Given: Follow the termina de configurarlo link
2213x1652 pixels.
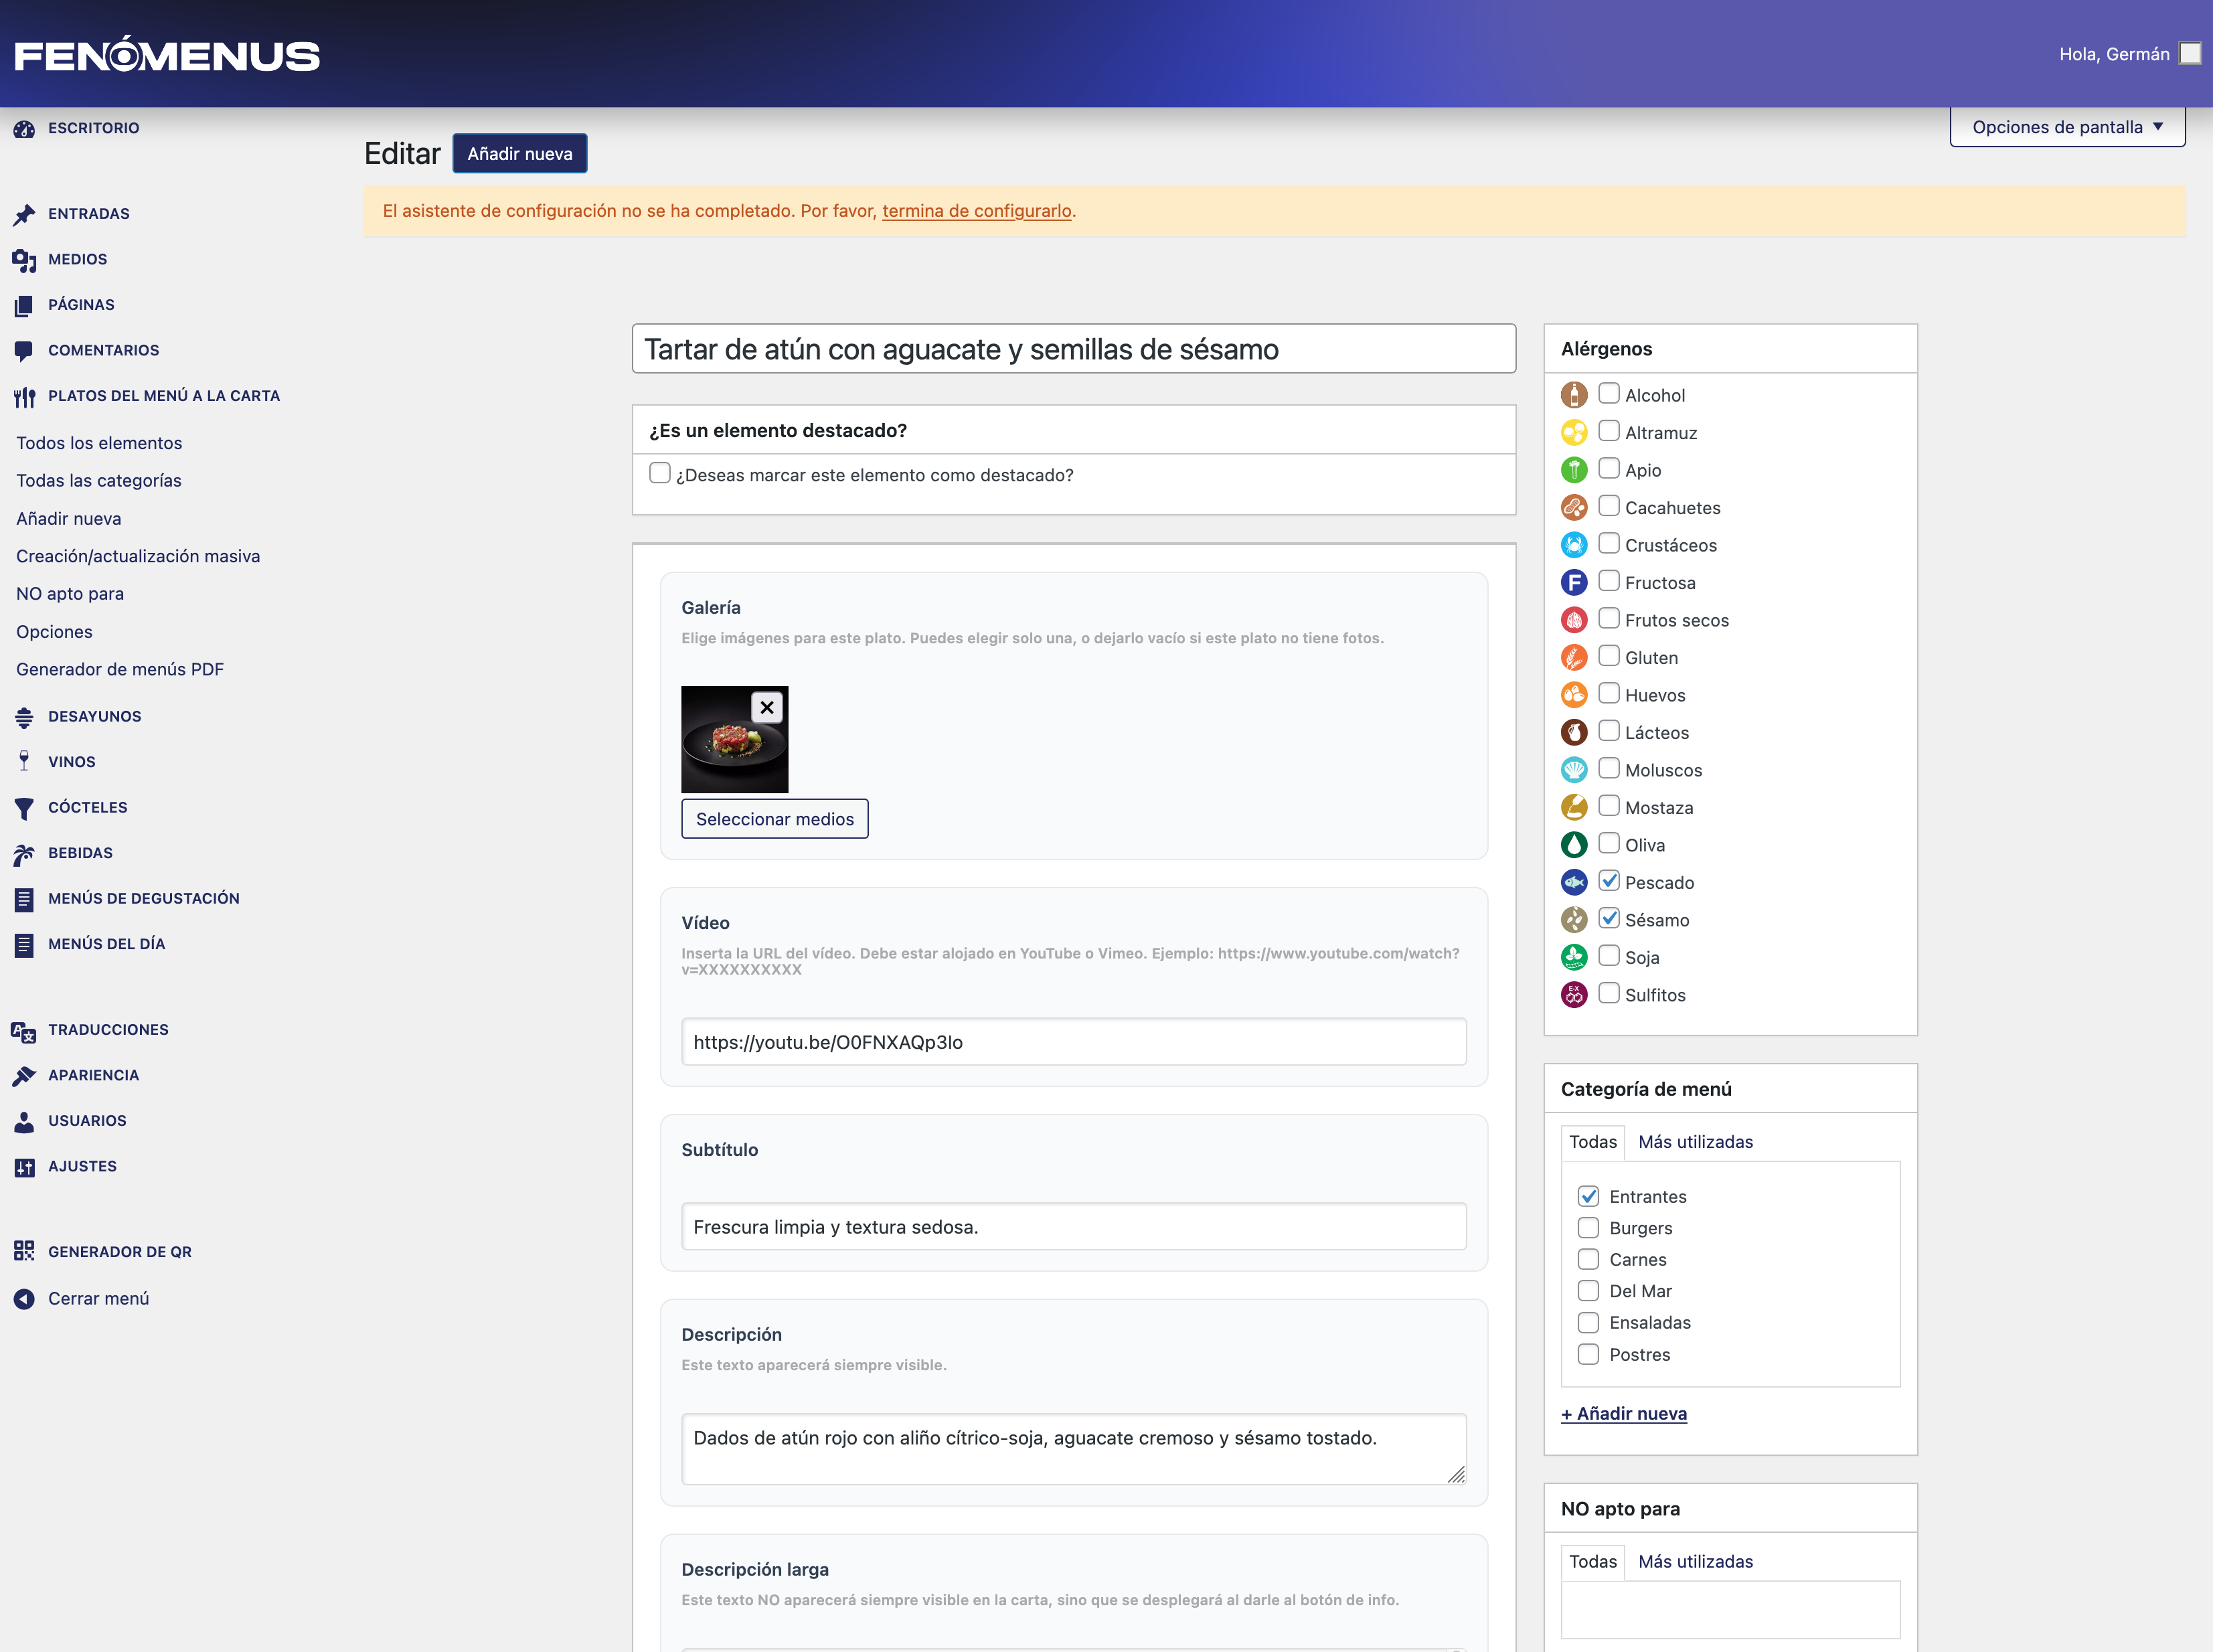Looking at the screenshot, I should 976,211.
